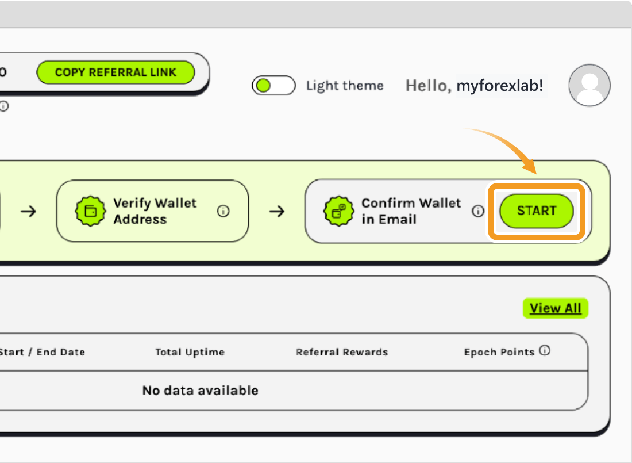Click the info icon below the referral box
Image resolution: width=632 pixels, height=463 pixels.
click(3, 106)
